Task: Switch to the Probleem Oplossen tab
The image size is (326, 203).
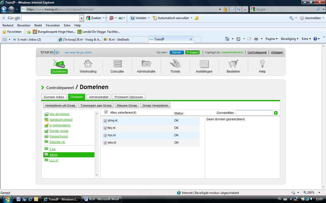Action: (x=129, y=97)
